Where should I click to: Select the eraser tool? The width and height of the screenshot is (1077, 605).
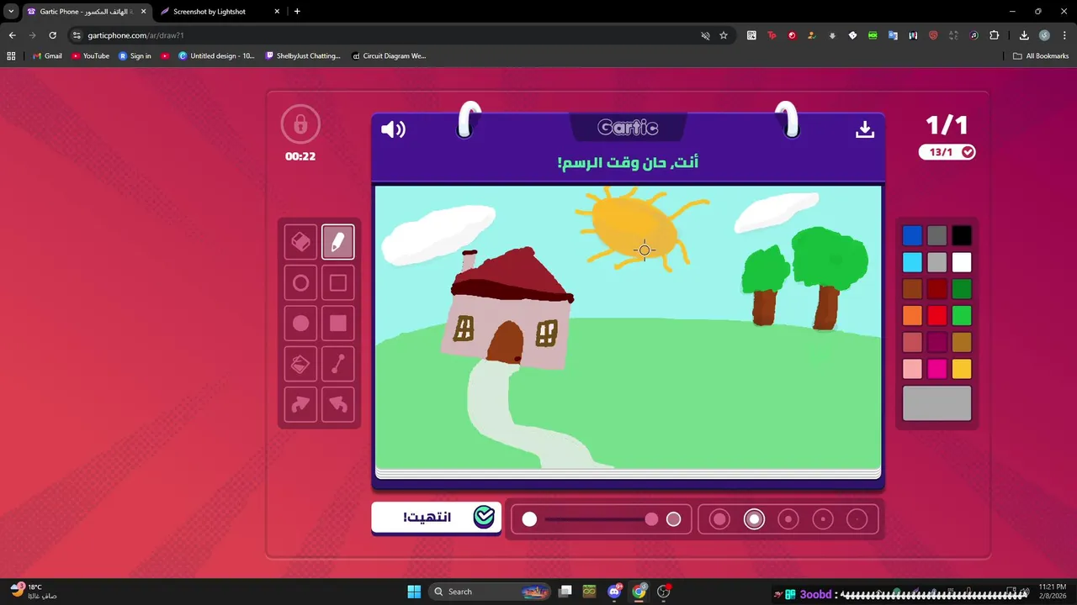click(x=300, y=243)
